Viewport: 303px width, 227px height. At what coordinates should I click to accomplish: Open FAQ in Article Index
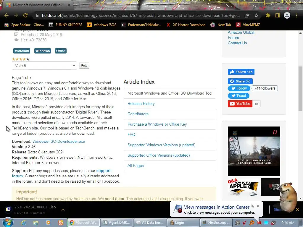131,134
